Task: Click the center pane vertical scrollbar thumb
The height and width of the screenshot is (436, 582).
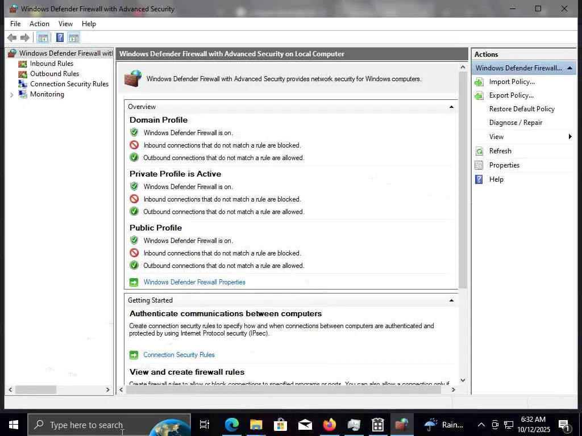Action: pos(463,179)
